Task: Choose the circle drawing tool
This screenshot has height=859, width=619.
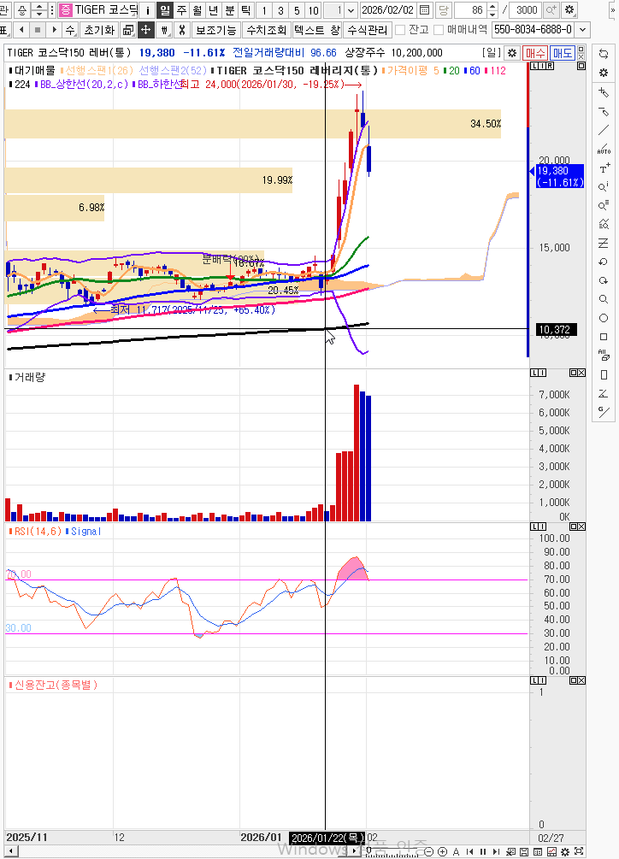Action: [604, 318]
